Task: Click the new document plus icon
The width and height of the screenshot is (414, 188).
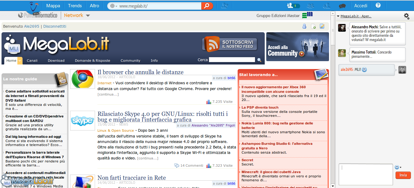Action: (x=313, y=26)
